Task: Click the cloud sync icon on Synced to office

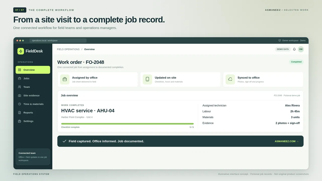Action: tap(230, 79)
